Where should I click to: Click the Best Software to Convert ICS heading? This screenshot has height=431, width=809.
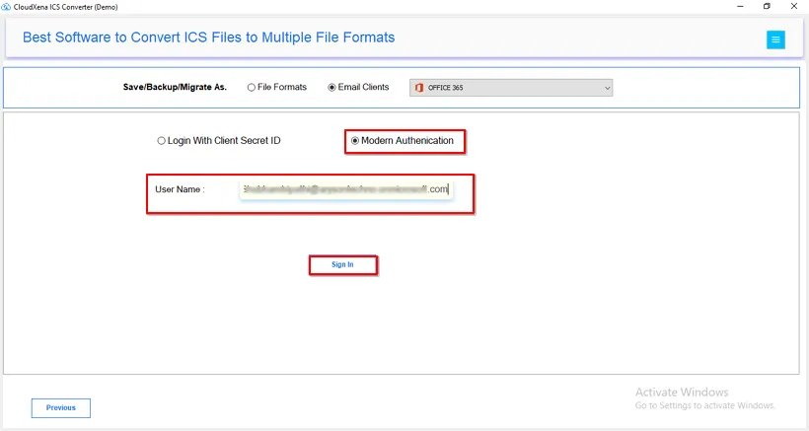pyautogui.click(x=208, y=37)
